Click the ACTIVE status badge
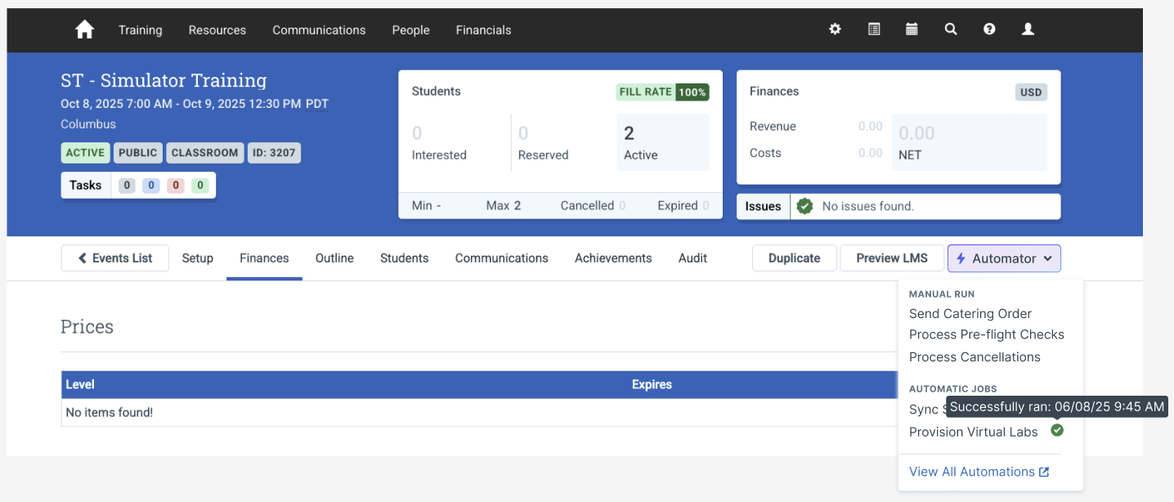 click(x=86, y=153)
